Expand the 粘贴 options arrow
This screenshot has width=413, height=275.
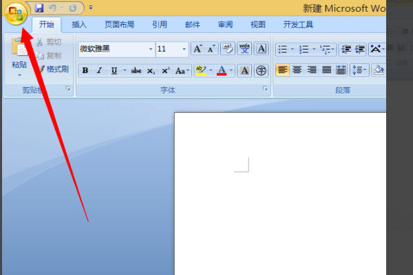(x=19, y=75)
